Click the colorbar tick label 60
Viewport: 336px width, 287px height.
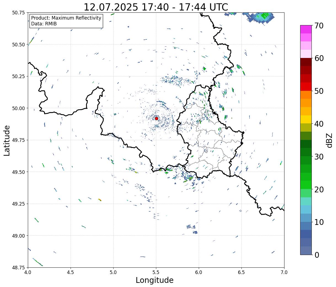pos(319,59)
